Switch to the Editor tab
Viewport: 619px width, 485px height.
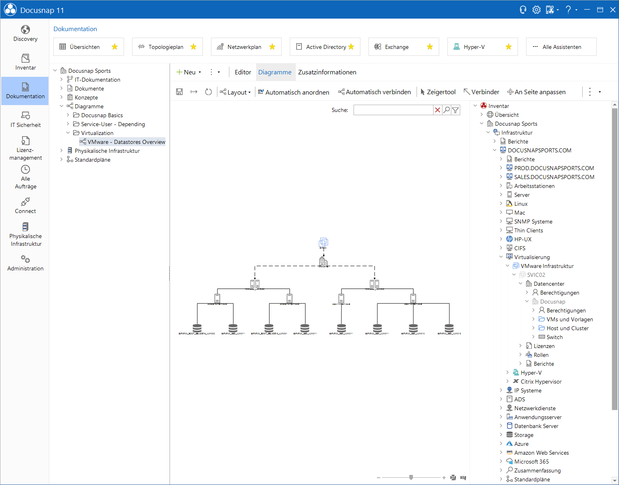(x=243, y=72)
